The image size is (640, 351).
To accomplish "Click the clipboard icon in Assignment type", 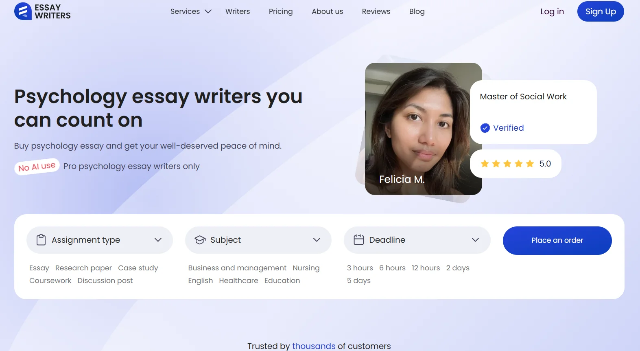I will 41,240.
